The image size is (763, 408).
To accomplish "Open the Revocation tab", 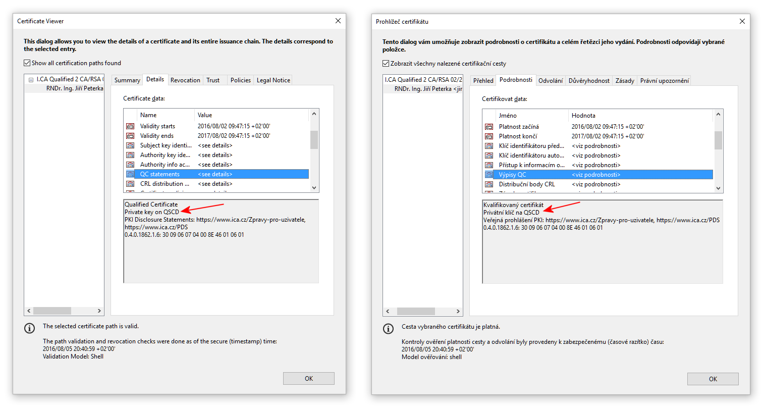I will pyautogui.click(x=185, y=80).
